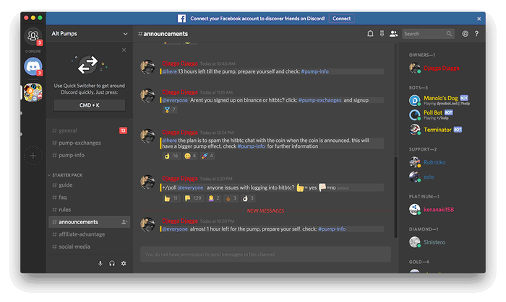
Task: Click the medal reaction with 7
Action: tap(170, 110)
